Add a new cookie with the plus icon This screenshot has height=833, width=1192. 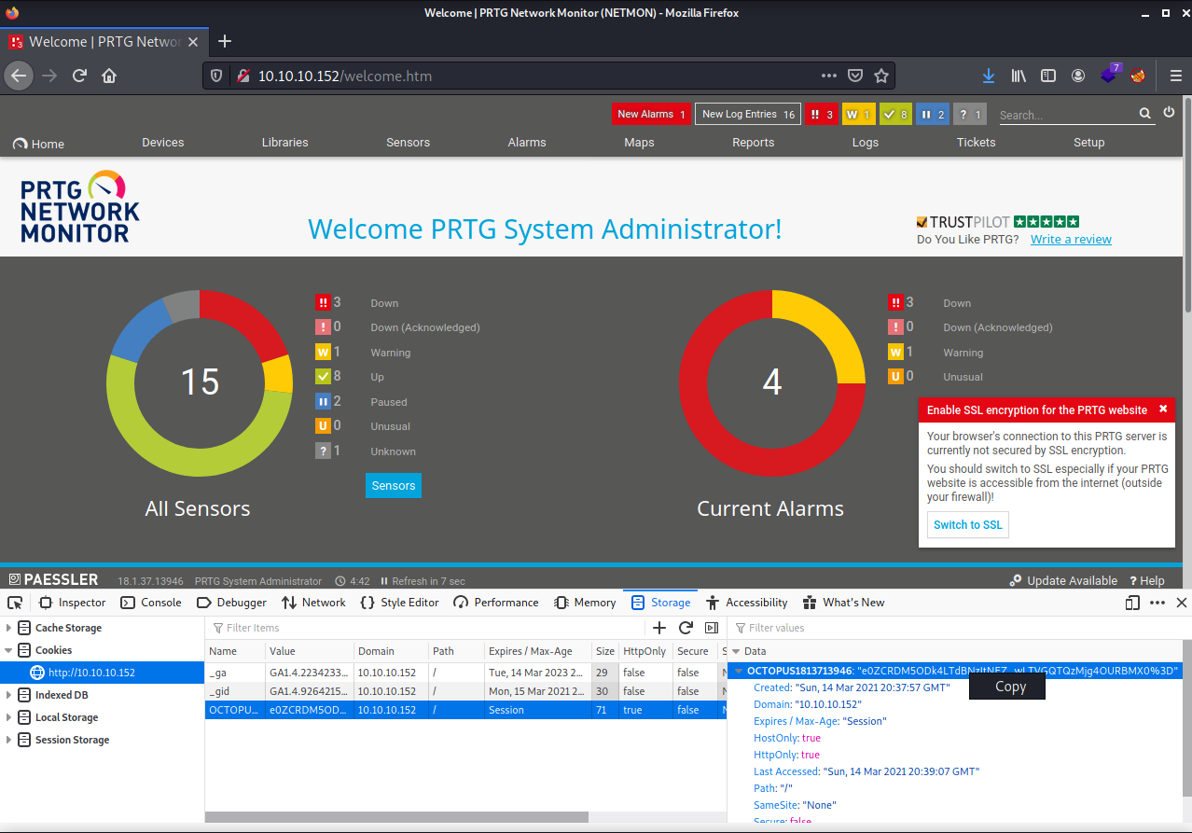pos(659,628)
